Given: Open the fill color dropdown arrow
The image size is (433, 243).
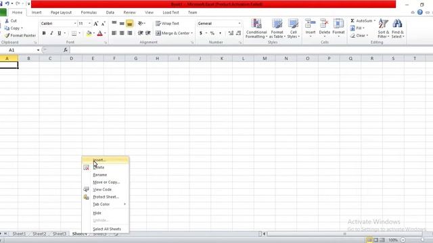Looking at the screenshot, I should coord(93,33).
